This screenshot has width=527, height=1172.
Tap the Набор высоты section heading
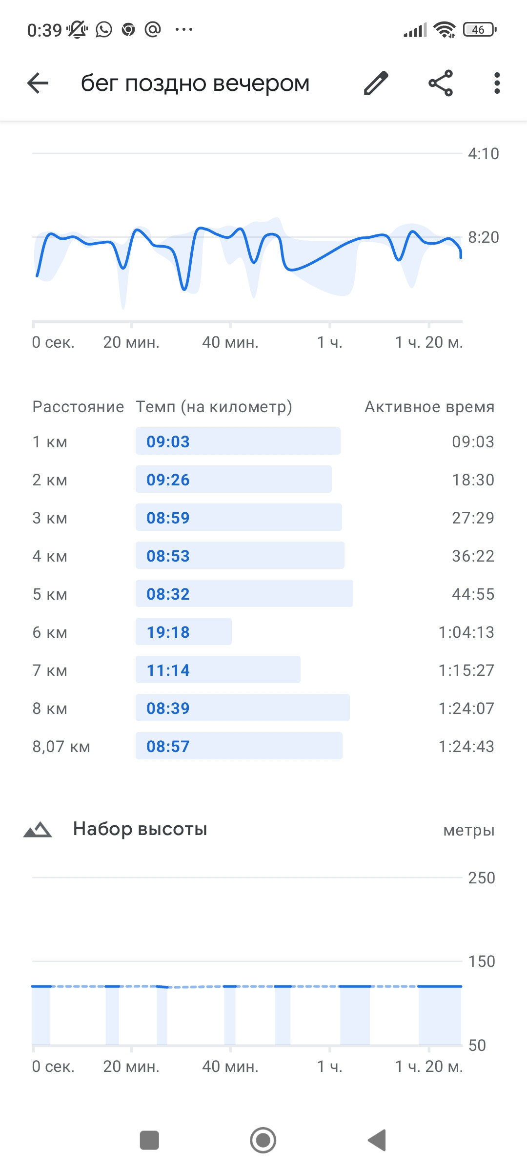coord(140,829)
